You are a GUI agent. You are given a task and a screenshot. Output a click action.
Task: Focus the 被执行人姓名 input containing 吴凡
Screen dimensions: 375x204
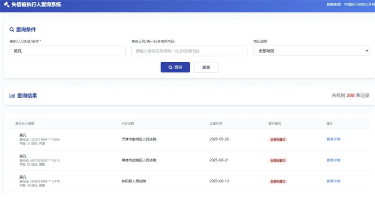(67, 51)
